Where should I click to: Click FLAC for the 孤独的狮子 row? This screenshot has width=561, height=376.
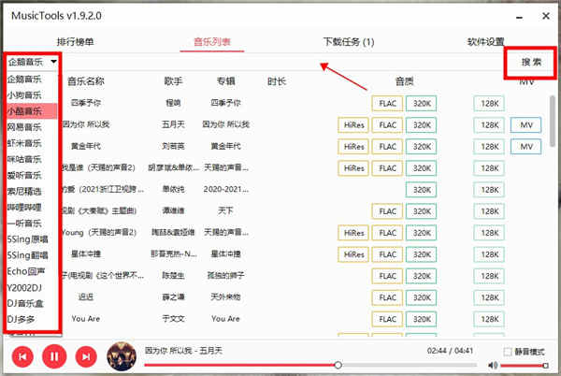387,276
